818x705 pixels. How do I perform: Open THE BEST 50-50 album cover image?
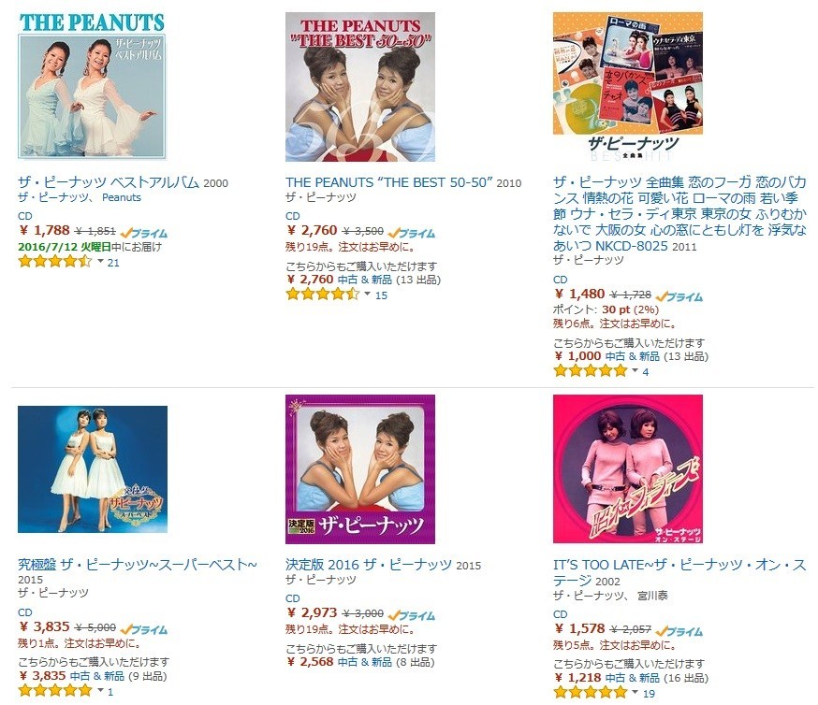coord(360,87)
